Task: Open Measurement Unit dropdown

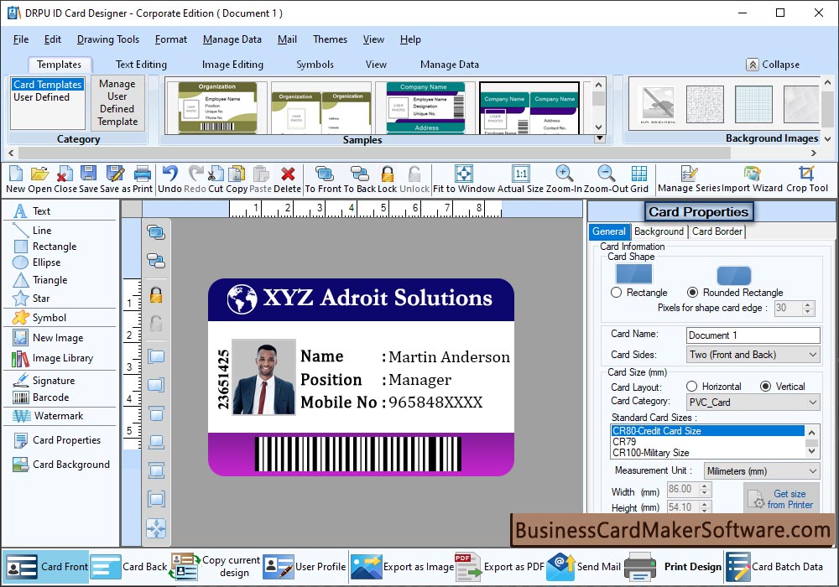Action: (762, 471)
